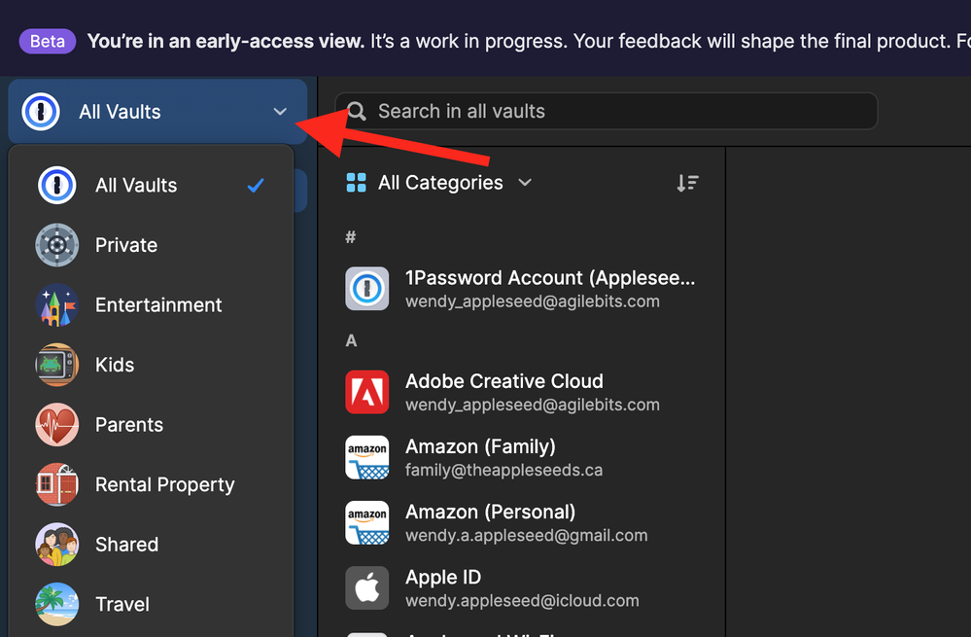Click the sort order icon
Viewport: 971px width, 637px height.
tap(687, 183)
